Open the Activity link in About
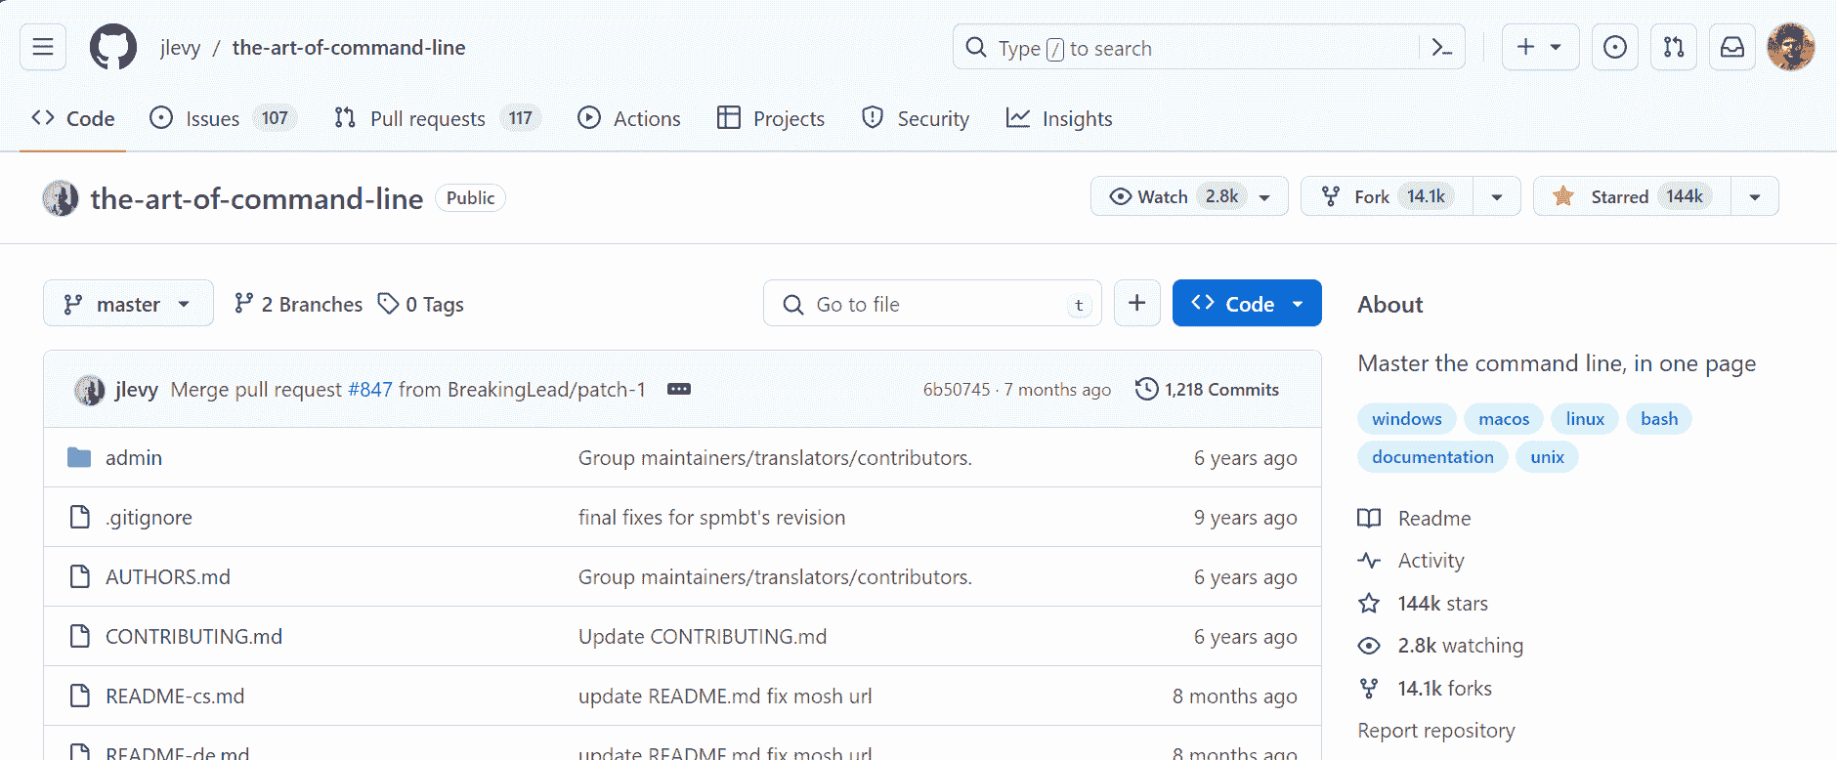Screen dimensions: 1837x760 point(1412,561)
